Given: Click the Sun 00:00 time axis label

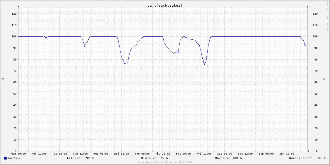Looking at the screenshot, I should (266, 154).
